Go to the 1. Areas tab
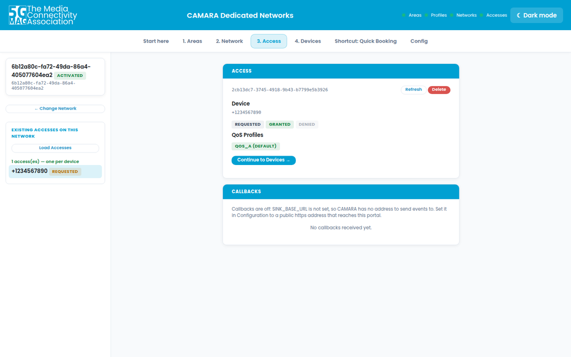571x357 pixels. (x=192, y=41)
